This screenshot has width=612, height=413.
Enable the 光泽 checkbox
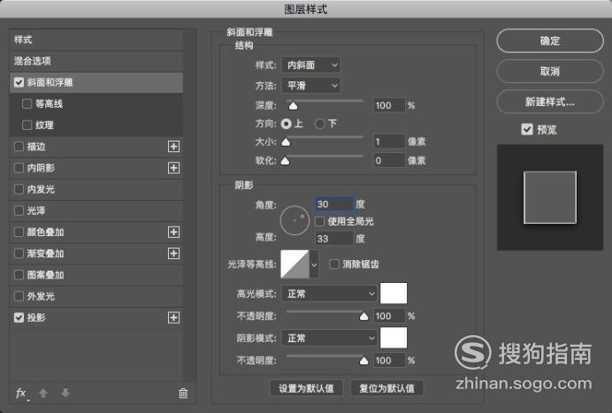tap(19, 210)
